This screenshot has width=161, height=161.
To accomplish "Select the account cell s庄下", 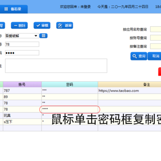I will coord(22,122).
